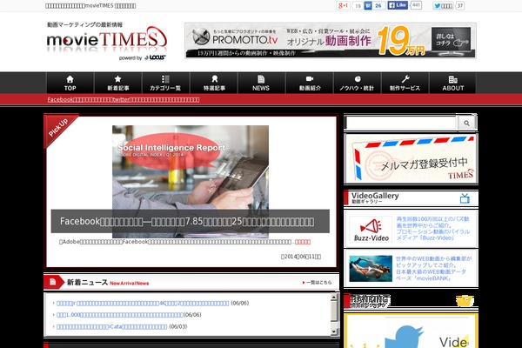
Task: Open the Facebook pickup article headline
Action: 187,222
